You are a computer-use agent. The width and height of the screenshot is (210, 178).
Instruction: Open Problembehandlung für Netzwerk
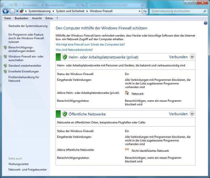pyautogui.click(x=24, y=79)
